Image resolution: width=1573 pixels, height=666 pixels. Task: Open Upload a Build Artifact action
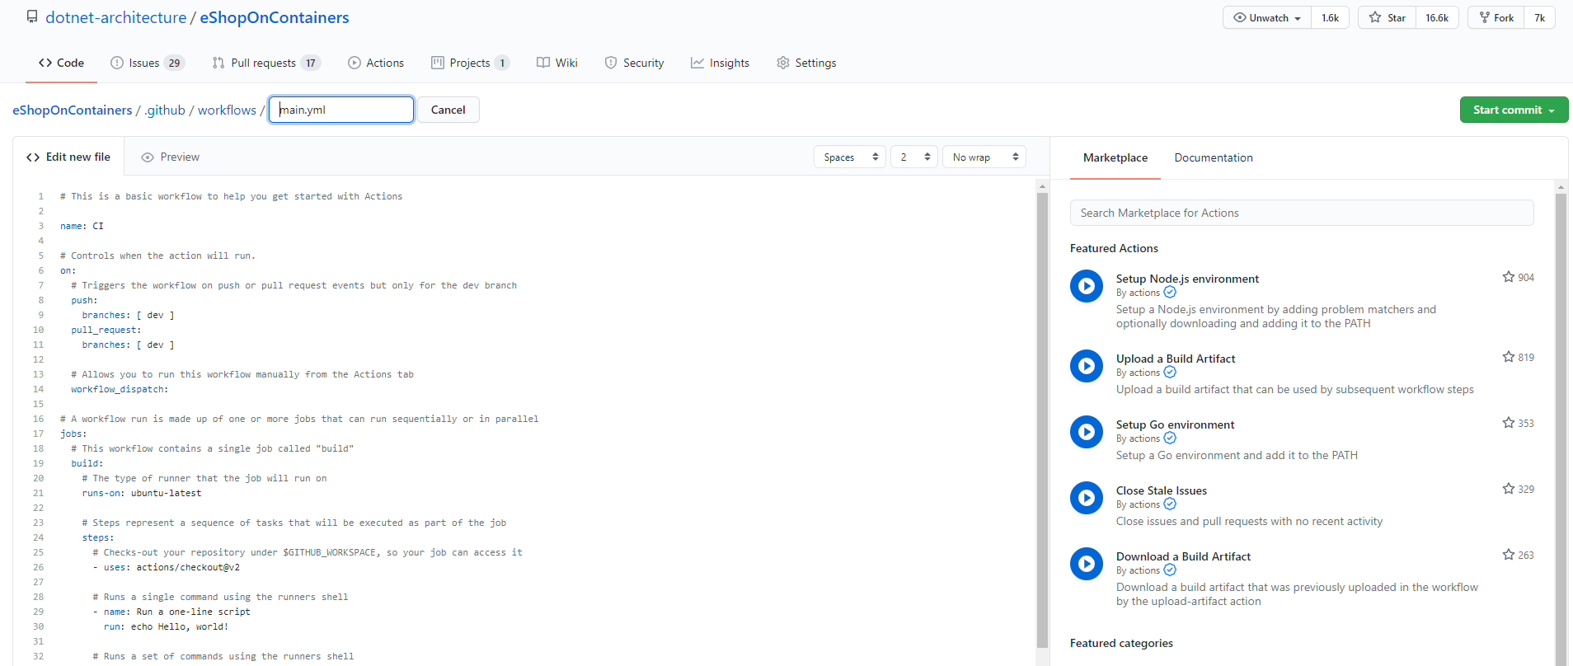[1176, 359]
